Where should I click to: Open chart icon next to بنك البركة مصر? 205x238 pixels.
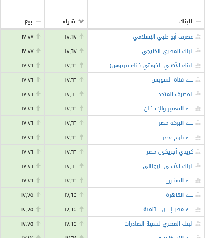coord(198,123)
